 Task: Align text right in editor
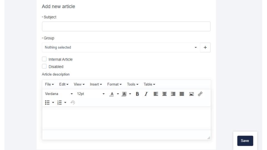point(173,94)
